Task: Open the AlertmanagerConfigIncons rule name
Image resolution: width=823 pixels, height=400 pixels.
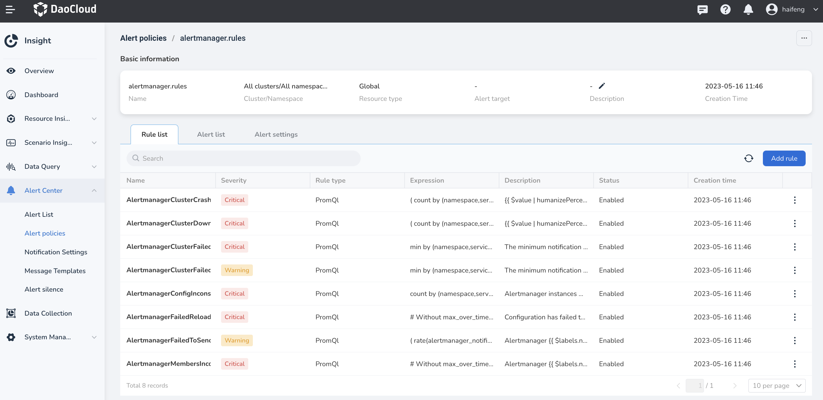Action: (169, 294)
